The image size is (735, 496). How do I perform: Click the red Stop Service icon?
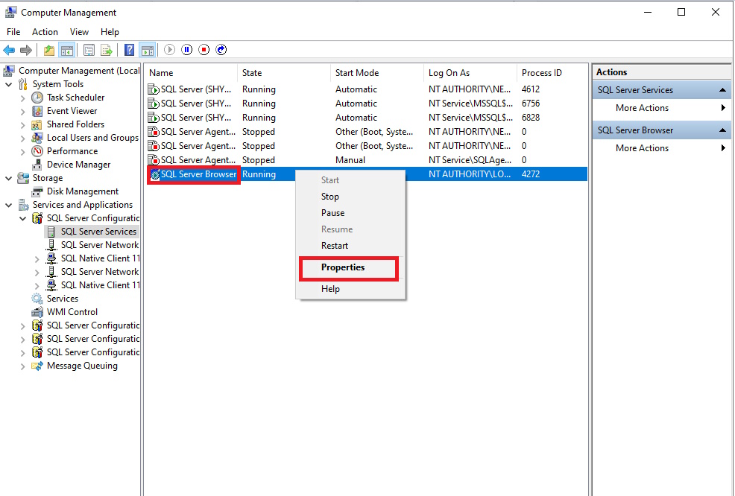204,50
